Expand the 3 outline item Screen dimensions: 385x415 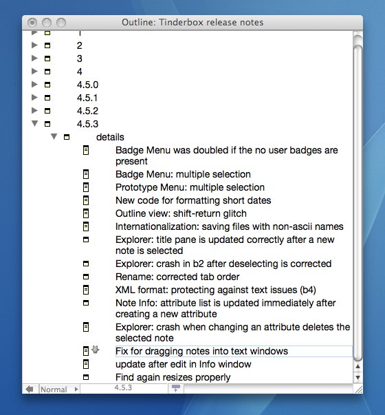(x=34, y=58)
